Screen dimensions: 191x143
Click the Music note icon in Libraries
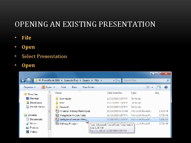[x=28, y=123]
